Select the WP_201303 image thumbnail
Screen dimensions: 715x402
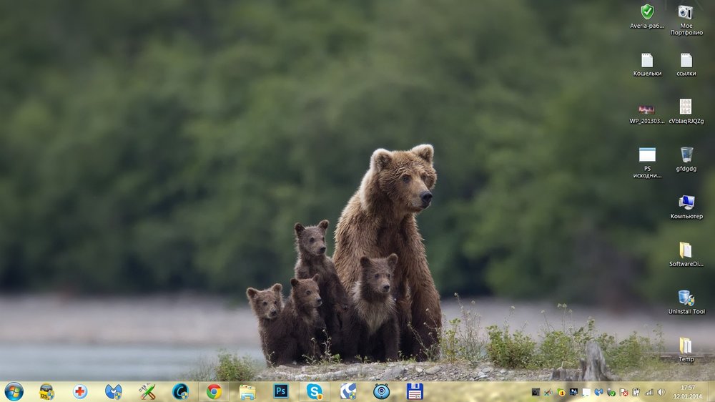coord(646,109)
